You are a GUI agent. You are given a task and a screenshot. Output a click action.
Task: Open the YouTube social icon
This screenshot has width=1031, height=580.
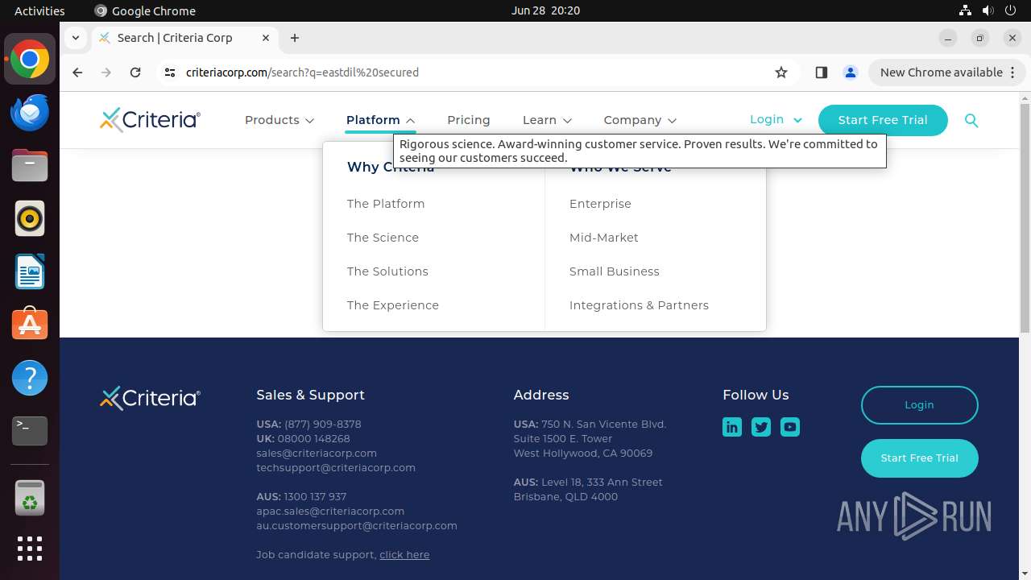tap(790, 427)
